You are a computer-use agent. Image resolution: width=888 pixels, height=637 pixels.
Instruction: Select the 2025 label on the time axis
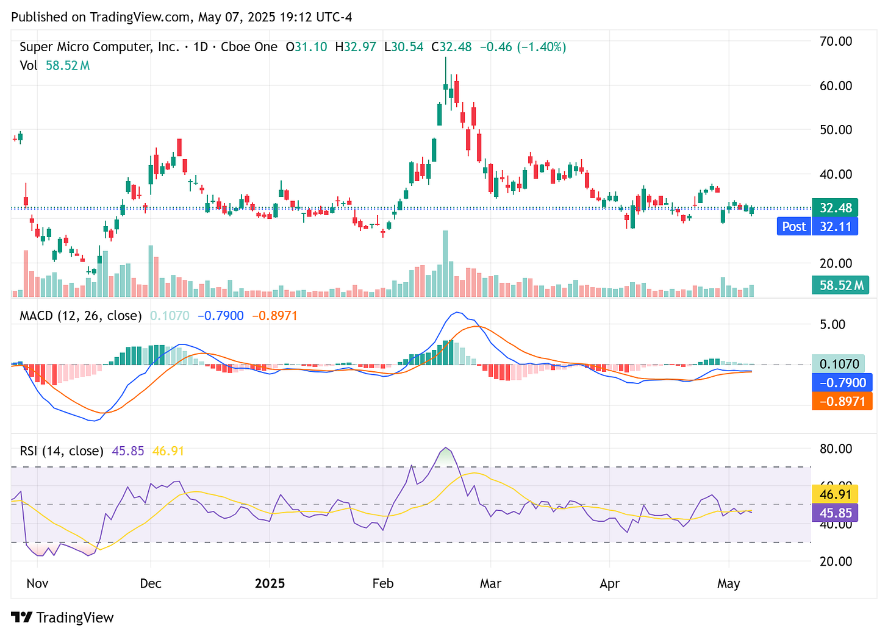[x=270, y=583]
